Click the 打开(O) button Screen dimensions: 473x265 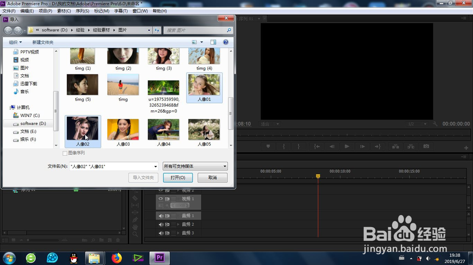(178, 177)
